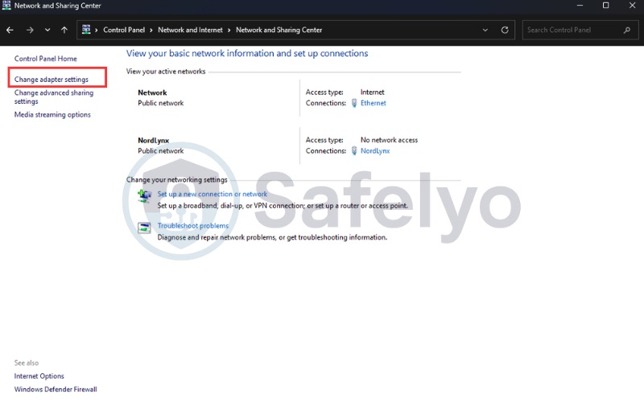Expand chevron after Control Panel breadcrumb
The height and width of the screenshot is (402, 644).
coord(151,30)
